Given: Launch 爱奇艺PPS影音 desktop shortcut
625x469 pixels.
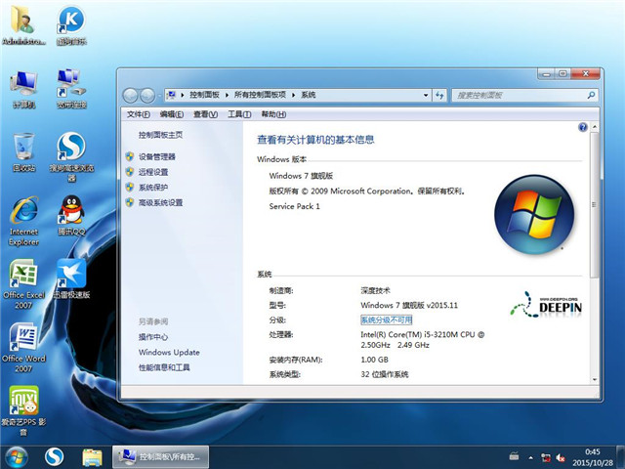Looking at the screenshot, I should (x=23, y=410).
